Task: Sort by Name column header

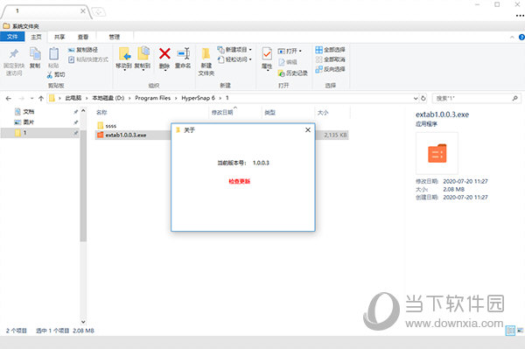Action: (x=101, y=113)
